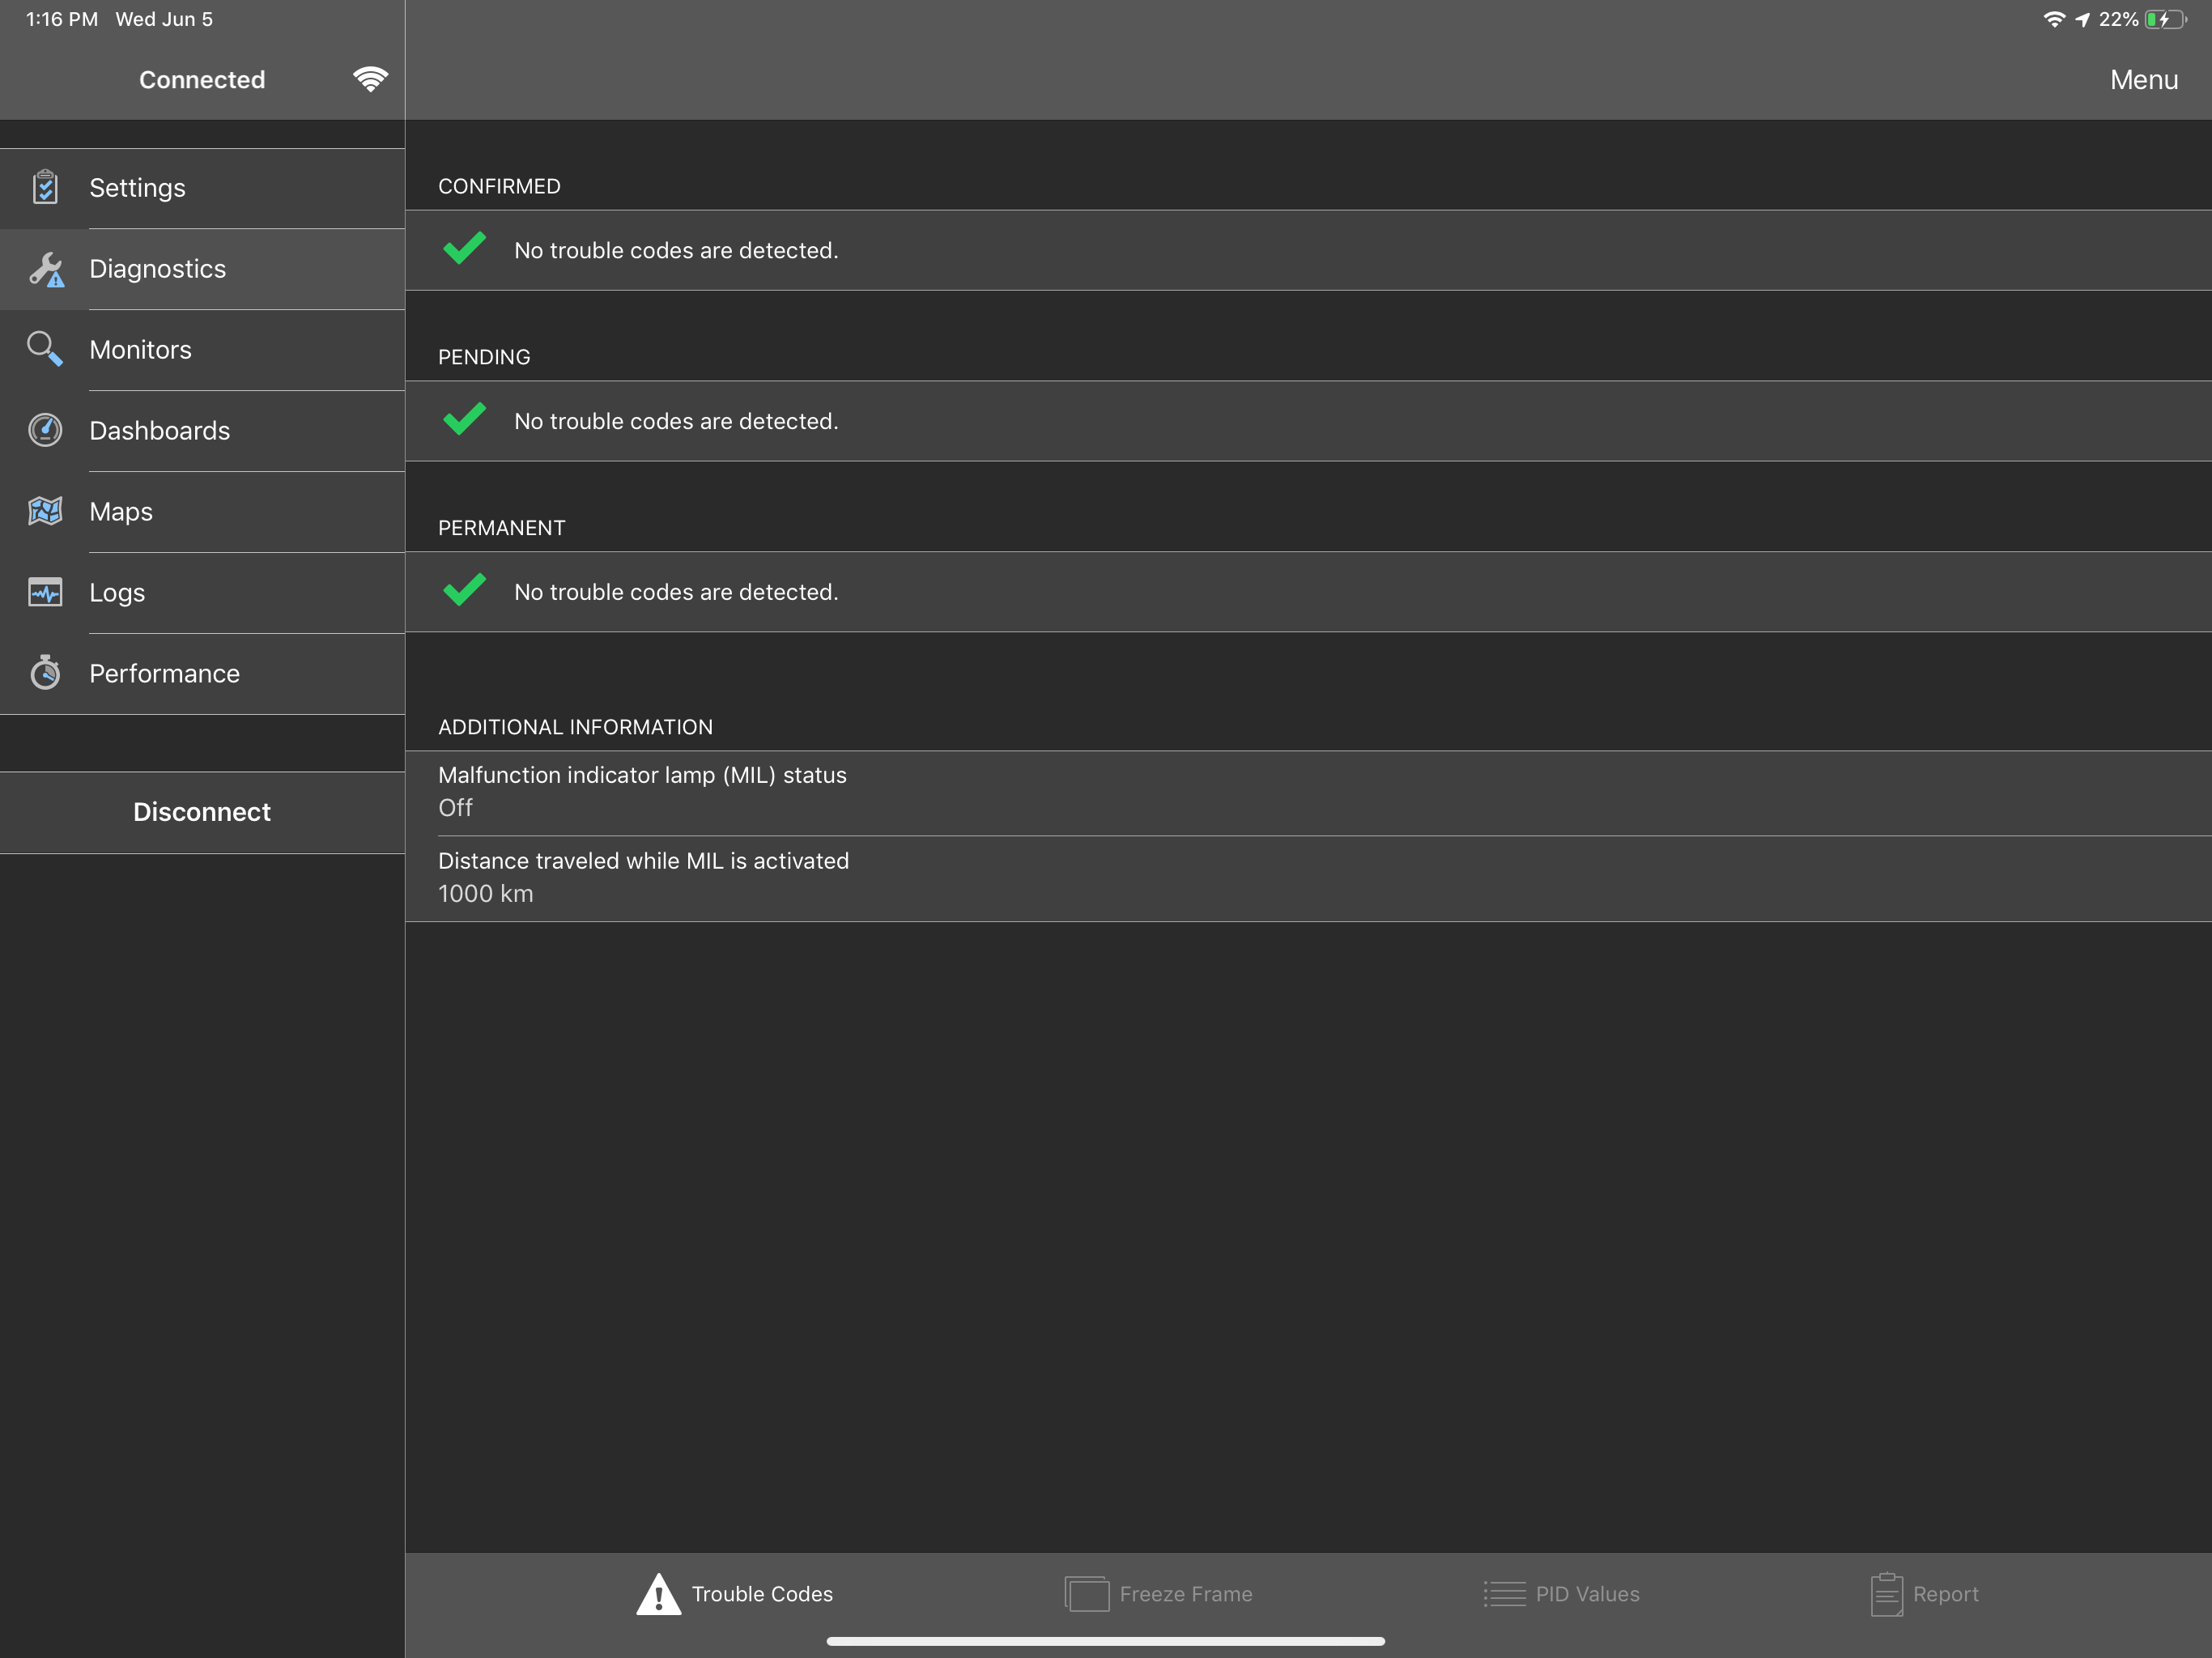Switch to the Freeze Frame tab
2212x1658 pixels.
click(x=1159, y=1594)
